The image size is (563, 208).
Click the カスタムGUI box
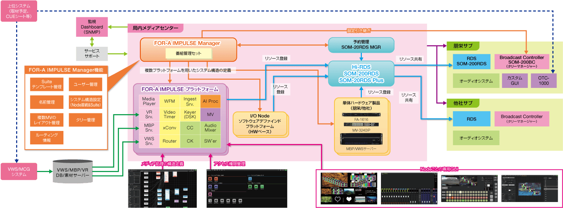pyautogui.click(x=514, y=81)
